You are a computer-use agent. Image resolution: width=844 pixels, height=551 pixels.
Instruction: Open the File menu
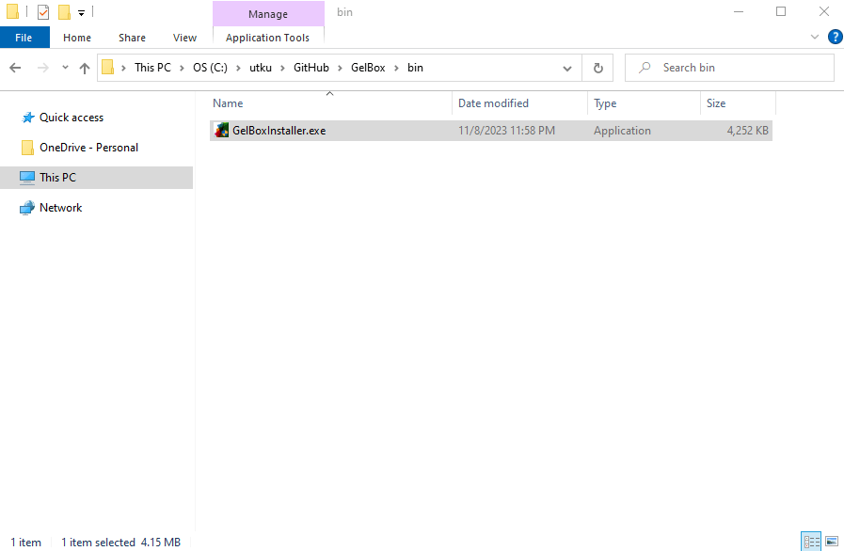pos(24,38)
